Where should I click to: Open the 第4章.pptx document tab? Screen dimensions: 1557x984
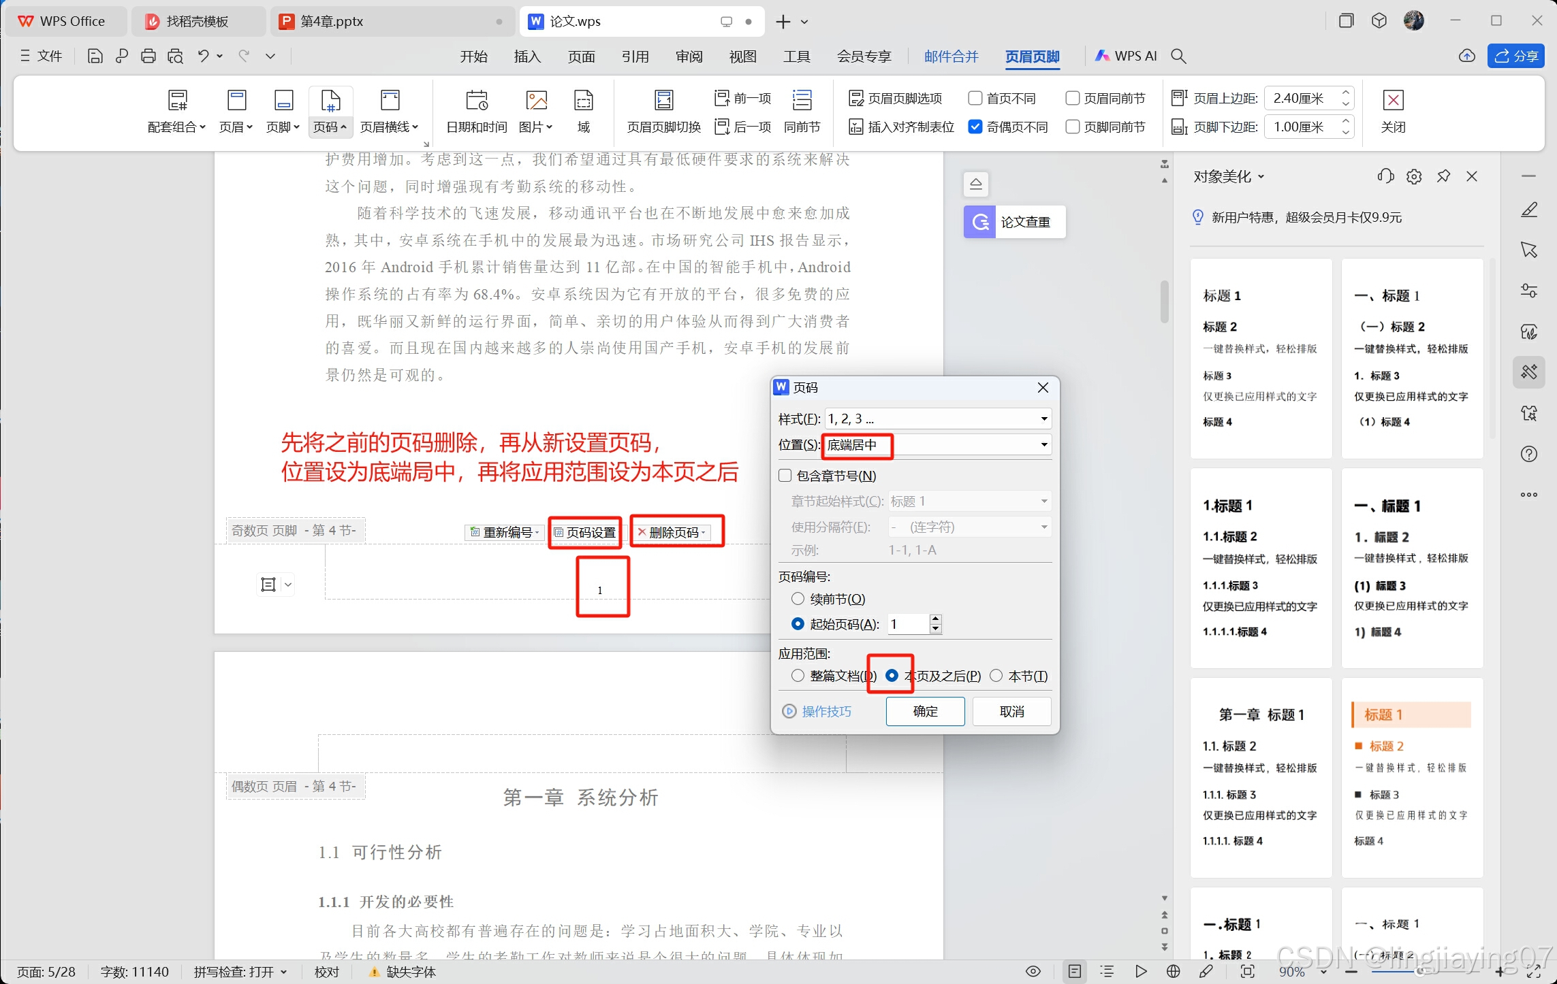pyautogui.click(x=332, y=21)
